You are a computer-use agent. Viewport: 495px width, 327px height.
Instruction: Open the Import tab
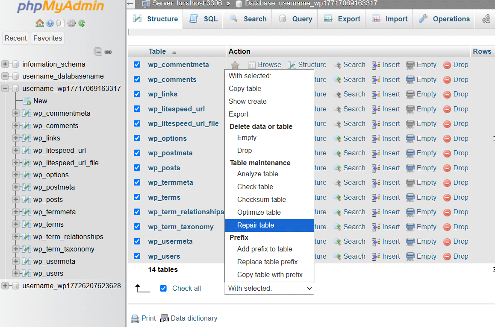[389, 19]
